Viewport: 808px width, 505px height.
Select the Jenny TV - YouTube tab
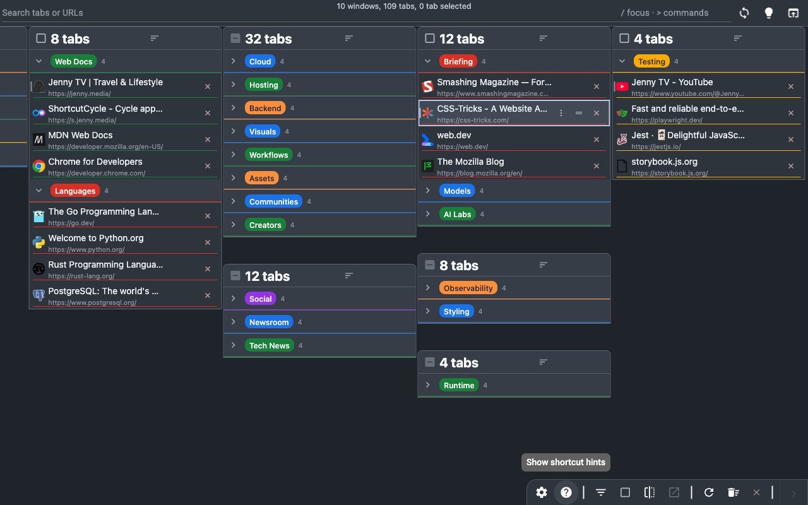(x=708, y=86)
